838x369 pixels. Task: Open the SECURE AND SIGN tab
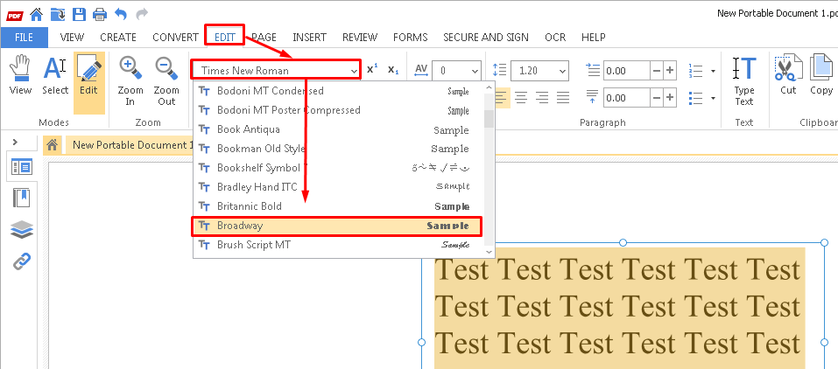pyautogui.click(x=486, y=38)
